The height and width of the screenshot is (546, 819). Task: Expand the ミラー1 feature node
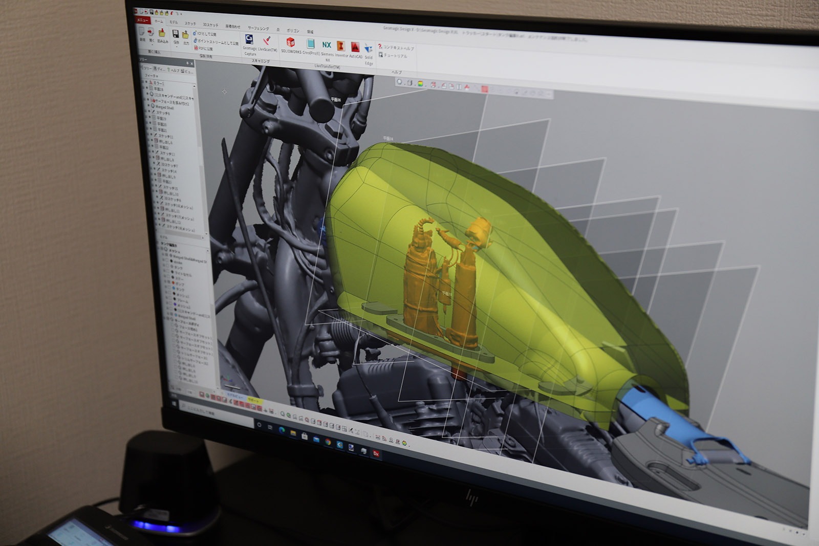(143, 82)
